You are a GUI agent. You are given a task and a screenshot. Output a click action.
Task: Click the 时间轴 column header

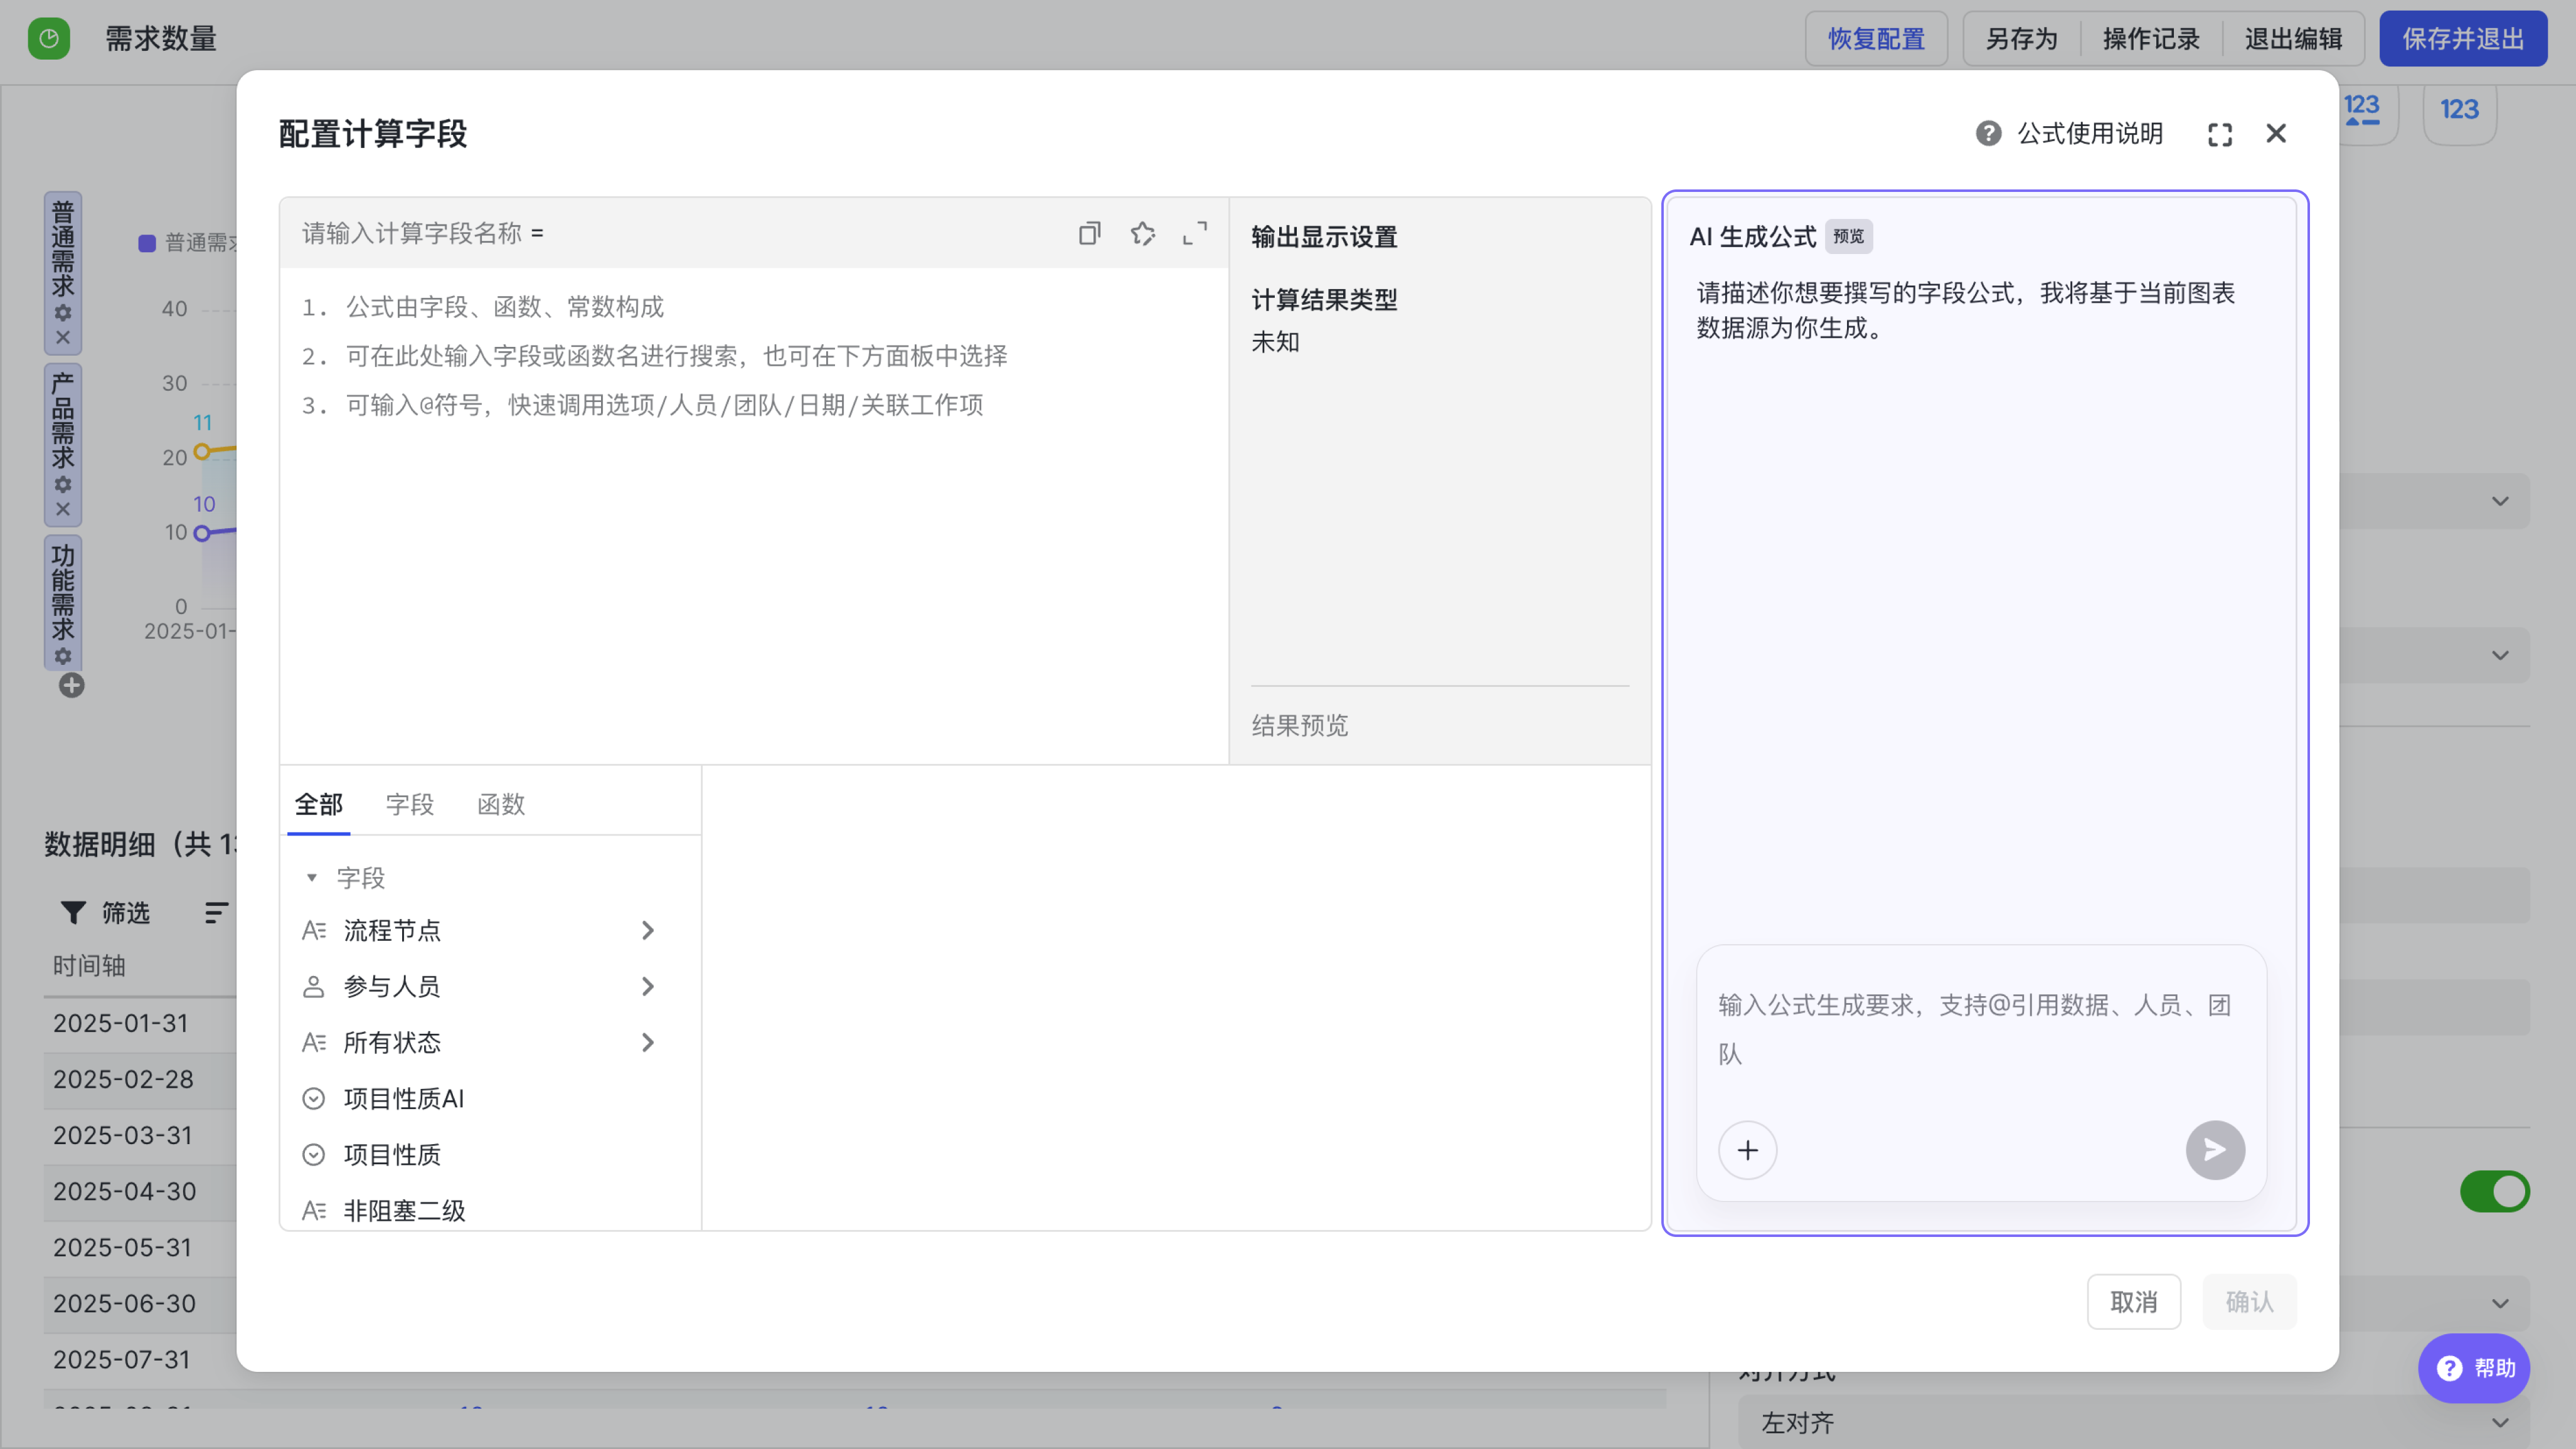(x=89, y=966)
